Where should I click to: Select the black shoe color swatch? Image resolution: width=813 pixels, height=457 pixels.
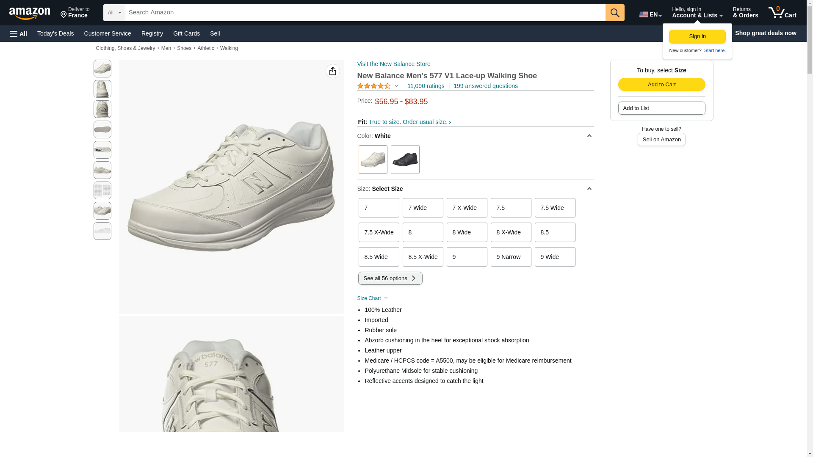coord(405,160)
